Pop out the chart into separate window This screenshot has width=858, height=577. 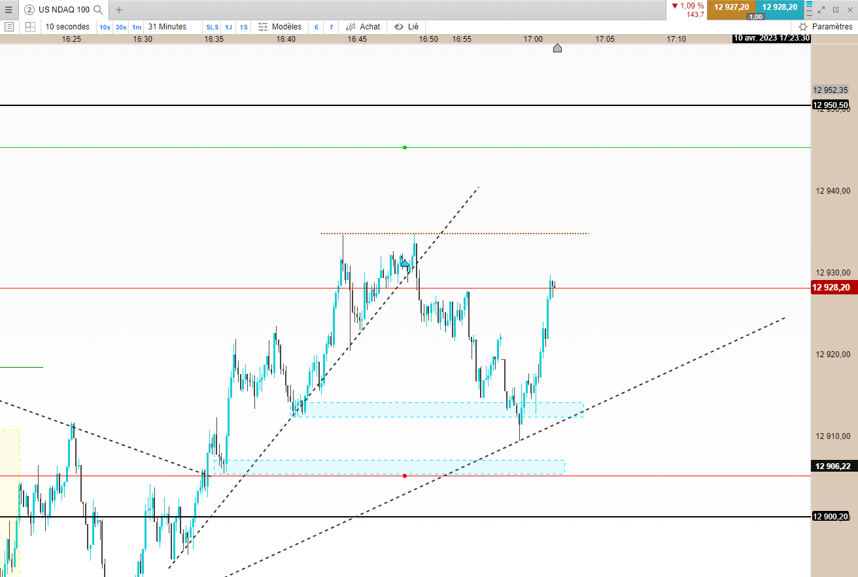pos(836,10)
